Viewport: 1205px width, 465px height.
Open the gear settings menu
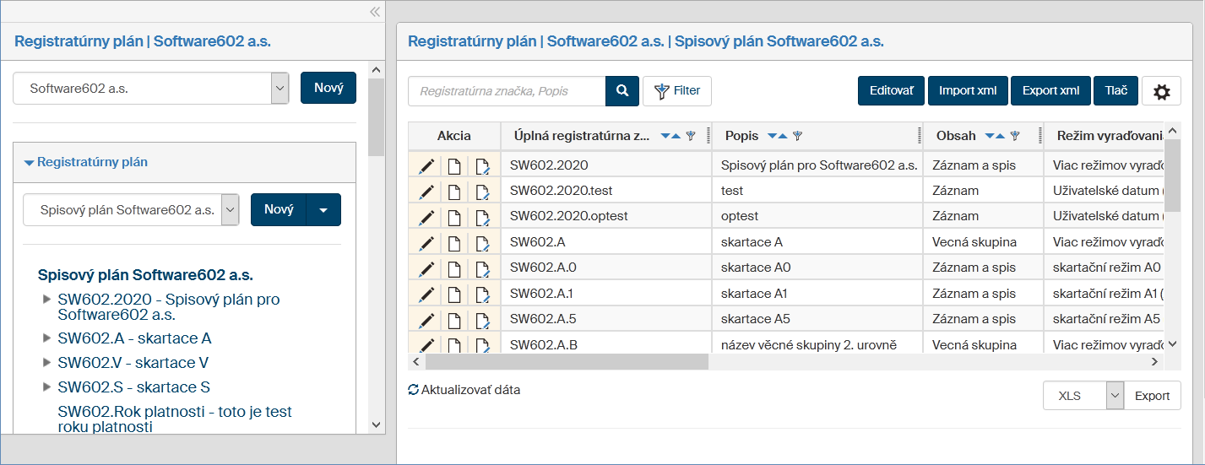coord(1161,91)
